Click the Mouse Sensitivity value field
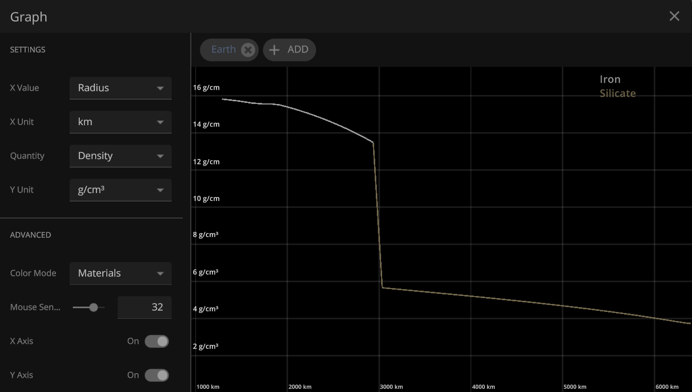Image resolution: width=692 pixels, height=392 pixels. coord(145,307)
